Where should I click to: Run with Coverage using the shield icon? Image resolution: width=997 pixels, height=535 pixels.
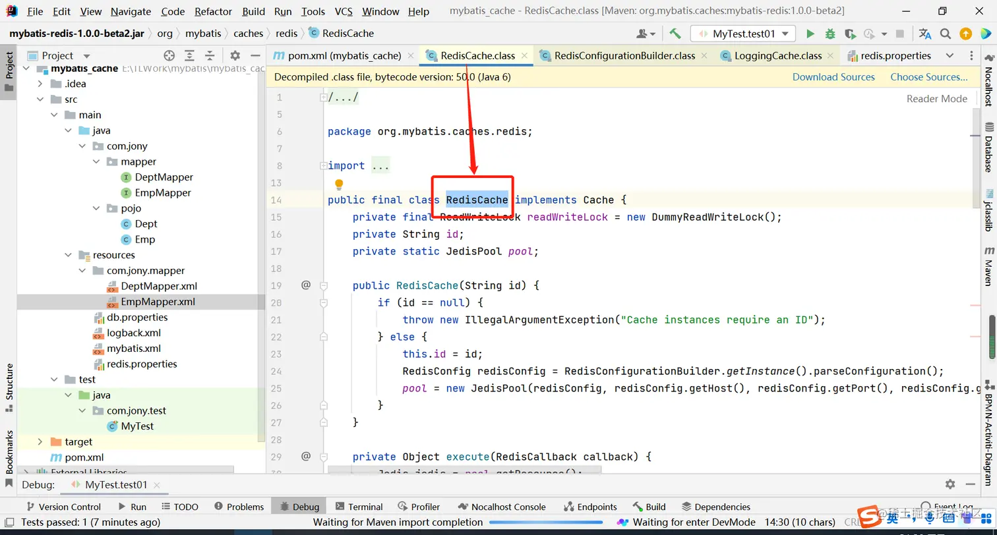pyautogui.click(x=850, y=34)
